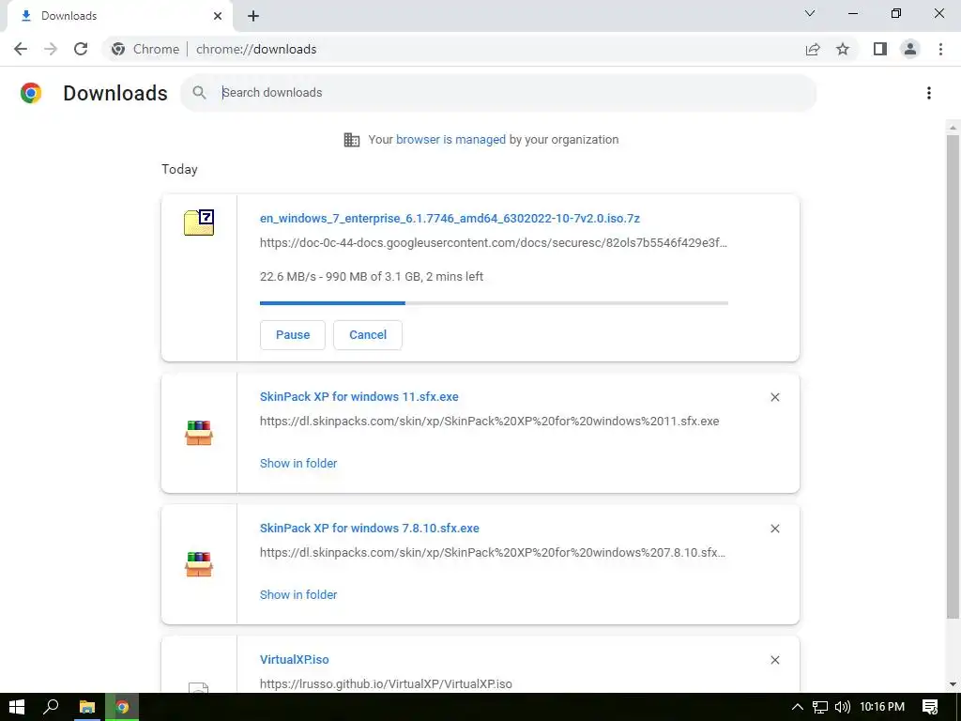
Task: Click the browser forward arrow
Action: 51,49
